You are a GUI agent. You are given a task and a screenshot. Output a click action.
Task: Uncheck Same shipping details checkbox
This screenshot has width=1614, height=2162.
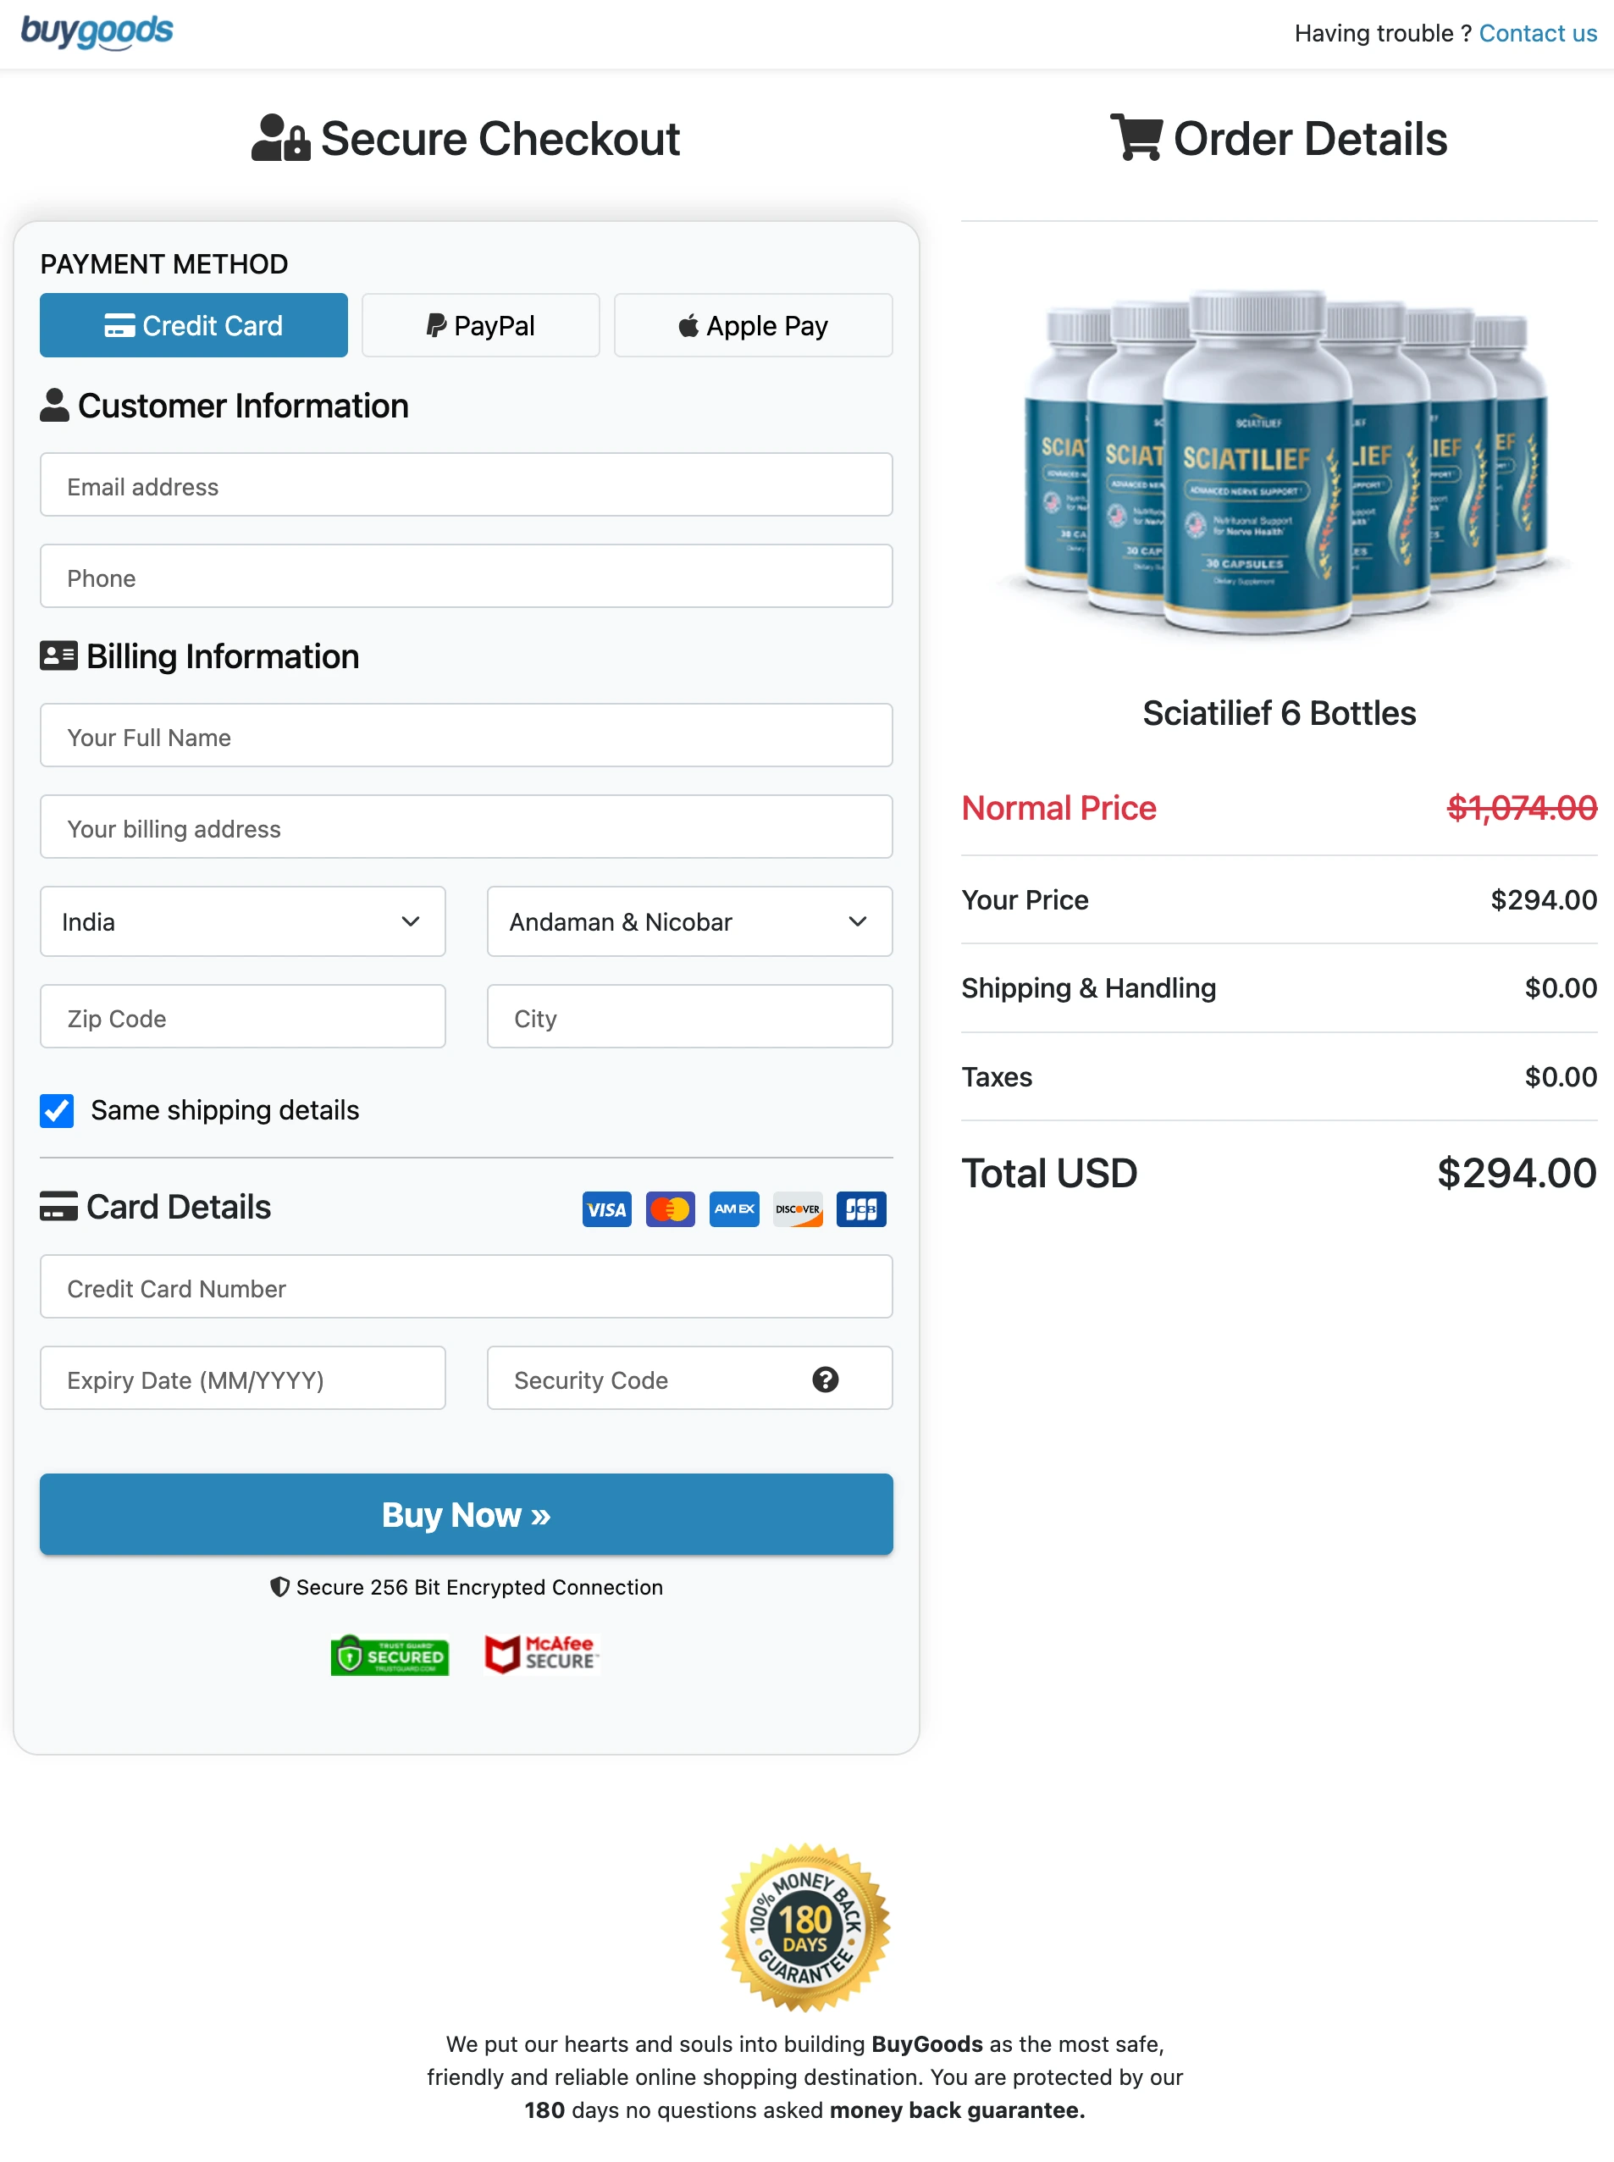(x=57, y=1111)
